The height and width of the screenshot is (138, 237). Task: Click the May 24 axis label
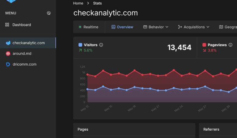[179, 108]
